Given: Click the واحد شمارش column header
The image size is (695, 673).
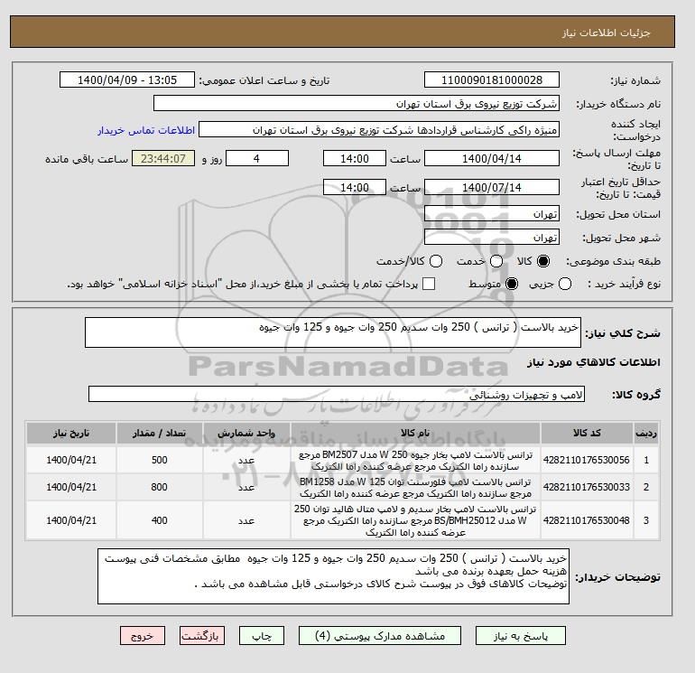Looking at the screenshot, I should (246, 433).
